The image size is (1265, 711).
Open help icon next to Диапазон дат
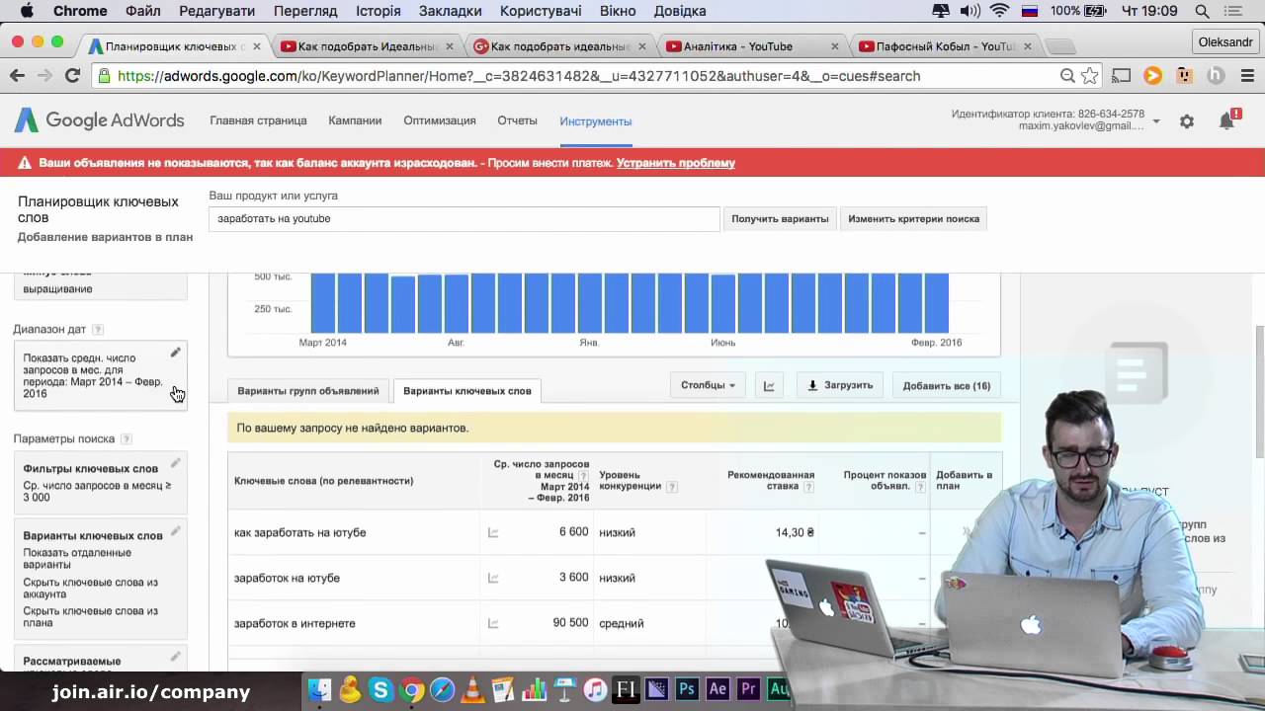(98, 330)
